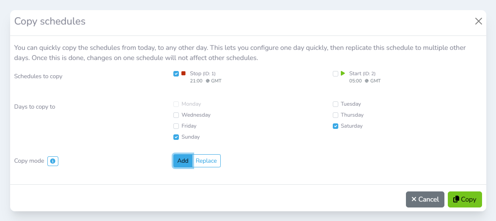Screen dimensions: 496x221
Task: Choose the Add copy mode
Action: click(183, 161)
